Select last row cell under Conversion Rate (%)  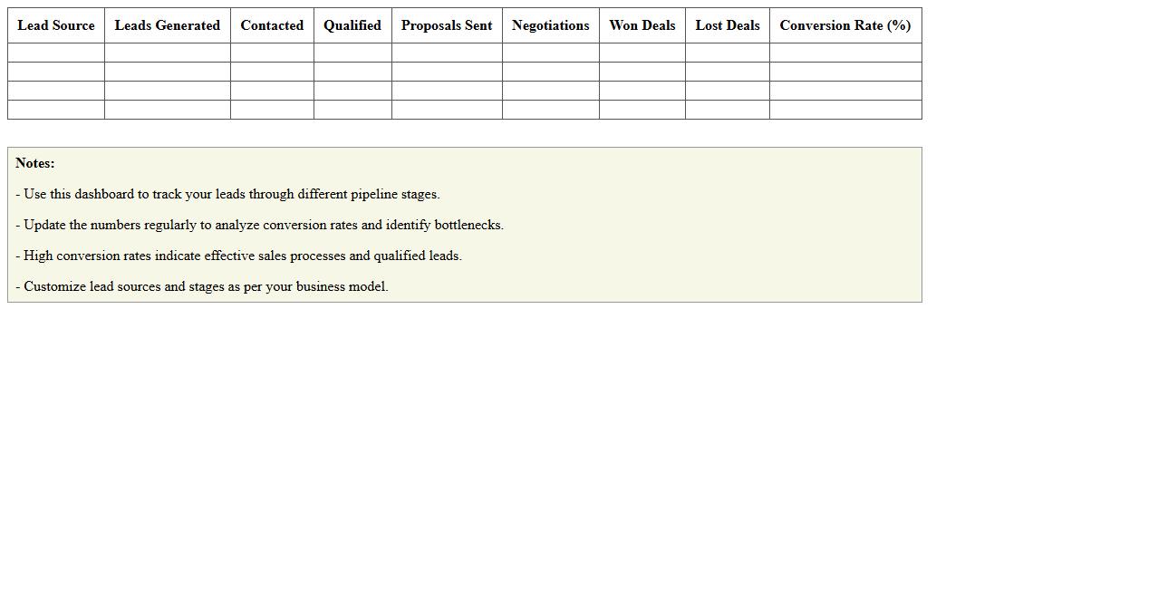point(845,110)
